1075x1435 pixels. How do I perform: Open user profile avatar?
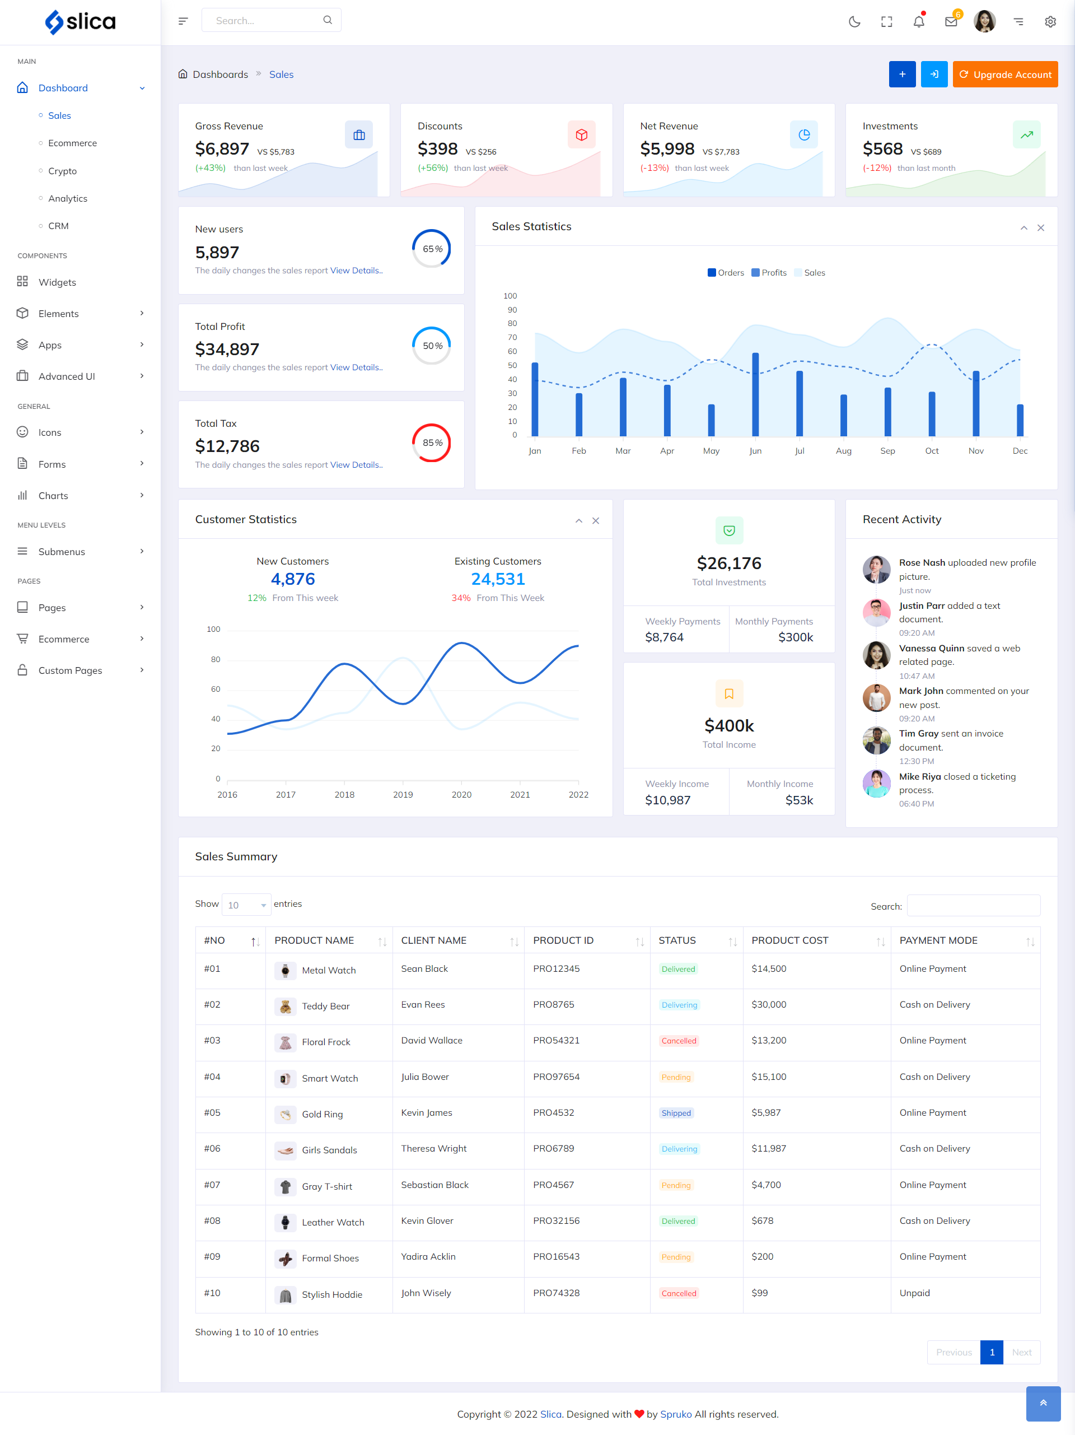[984, 21]
